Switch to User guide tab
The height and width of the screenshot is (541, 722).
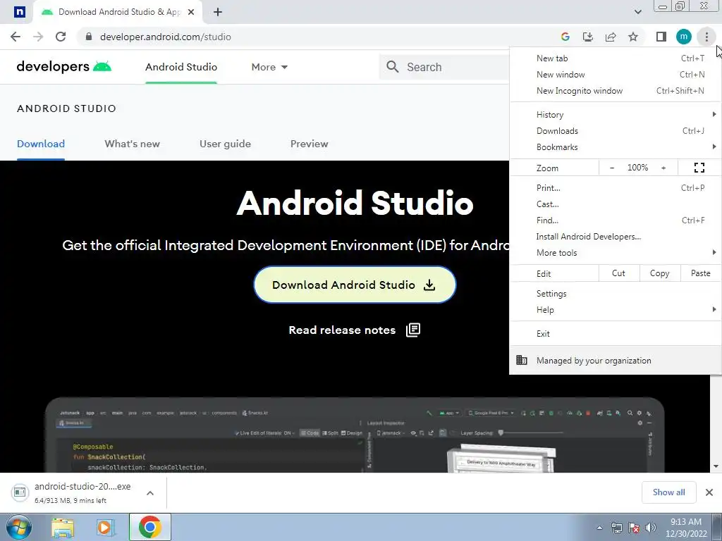225,144
